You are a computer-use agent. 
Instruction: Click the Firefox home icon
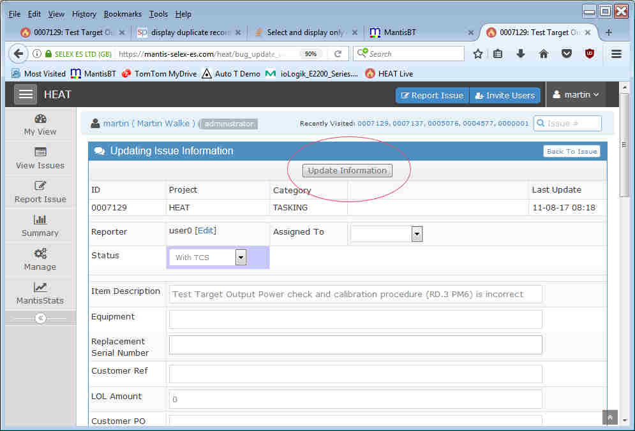[x=544, y=54]
